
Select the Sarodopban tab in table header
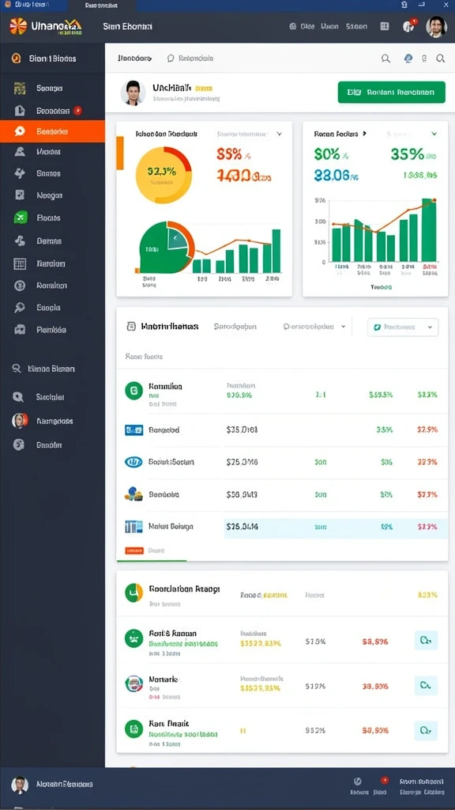tap(235, 327)
